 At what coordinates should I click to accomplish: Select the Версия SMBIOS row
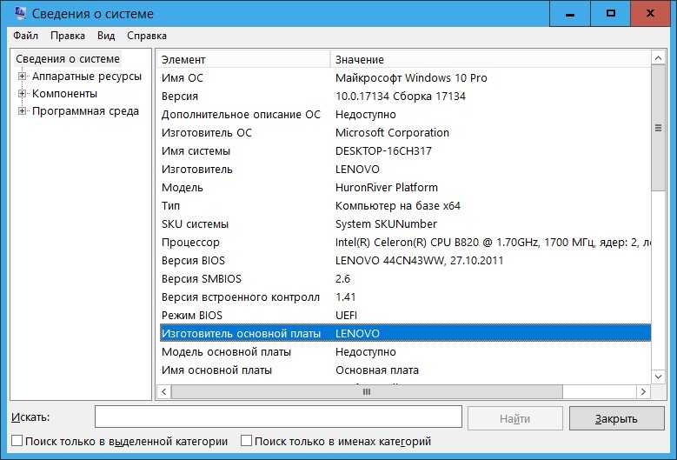405,279
